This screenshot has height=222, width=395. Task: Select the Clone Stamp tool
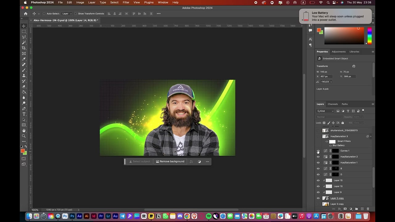pyautogui.click(x=24, y=76)
